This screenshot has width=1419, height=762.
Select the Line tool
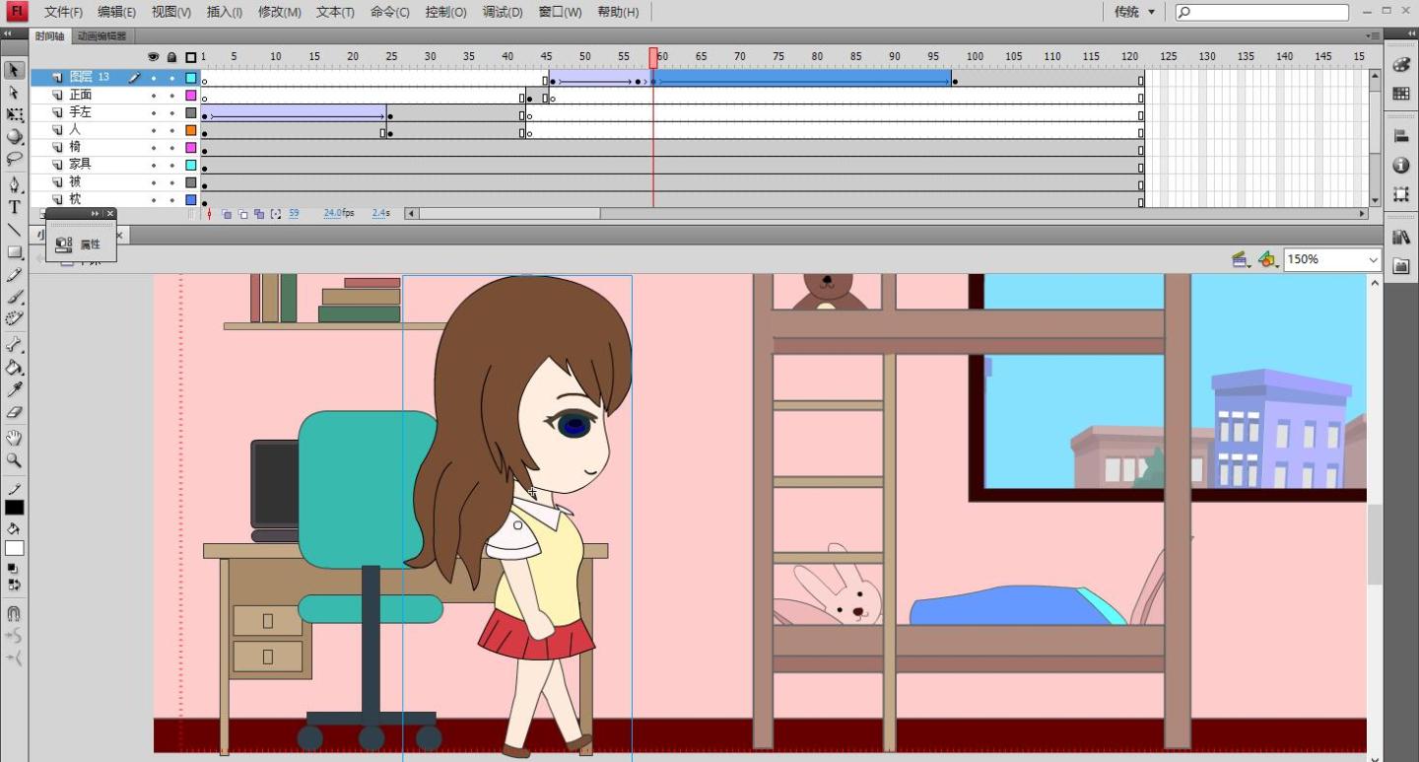pos(14,230)
